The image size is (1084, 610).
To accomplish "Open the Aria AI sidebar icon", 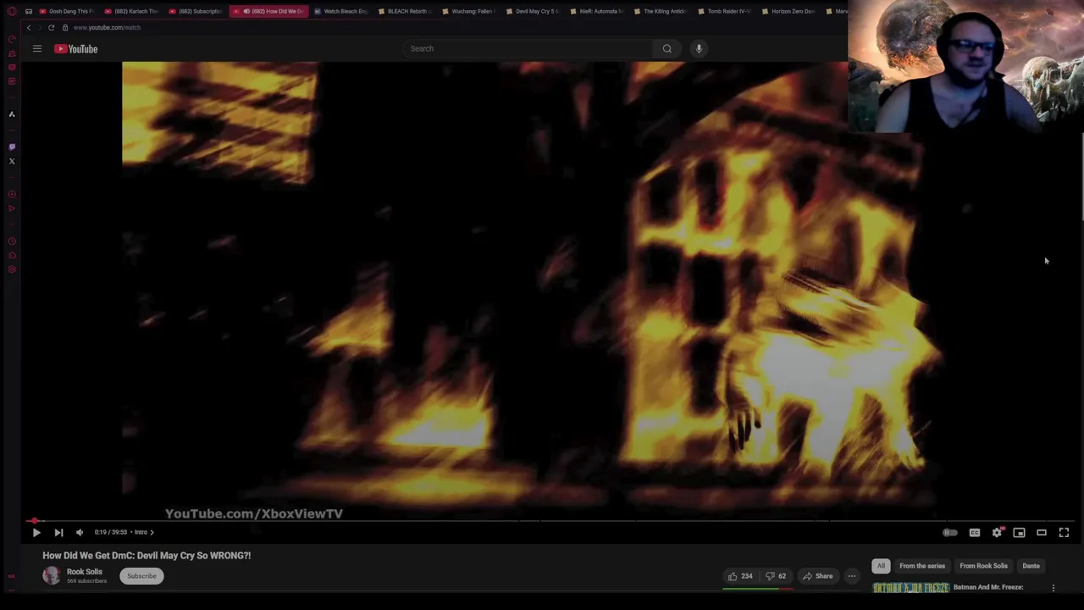I will (x=12, y=114).
